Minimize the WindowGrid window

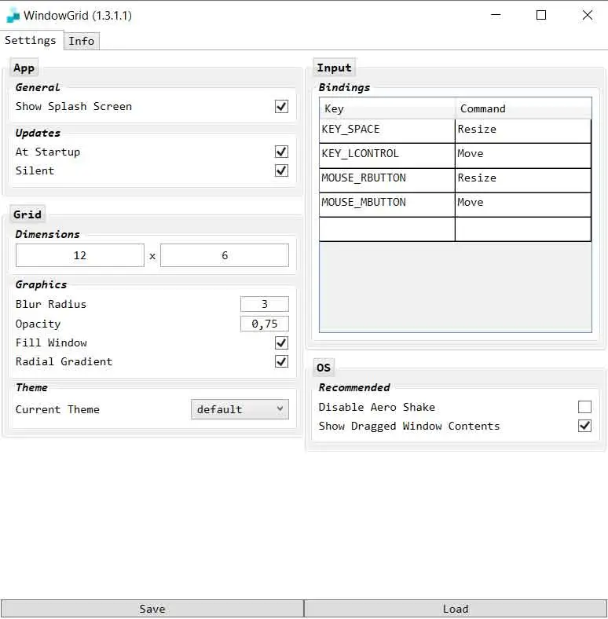tap(496, 15)
